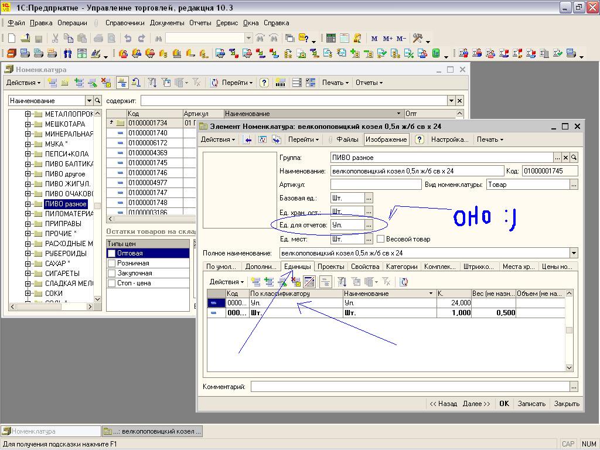Image resolution: width=600 pixels, height=450 pixels.
Task: Click the Изображение button
Action: [x=386, y=139]
